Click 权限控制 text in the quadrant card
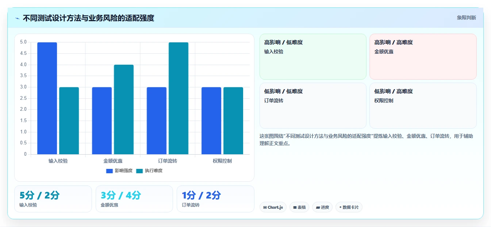The width and height of the screenshot is (491, 227). 384,101
